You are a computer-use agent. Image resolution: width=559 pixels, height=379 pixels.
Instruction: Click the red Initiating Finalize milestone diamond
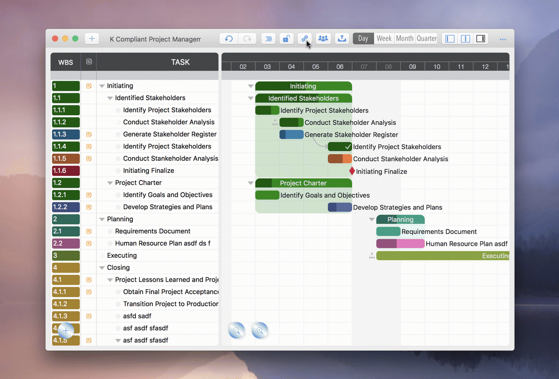click(352, 171)
